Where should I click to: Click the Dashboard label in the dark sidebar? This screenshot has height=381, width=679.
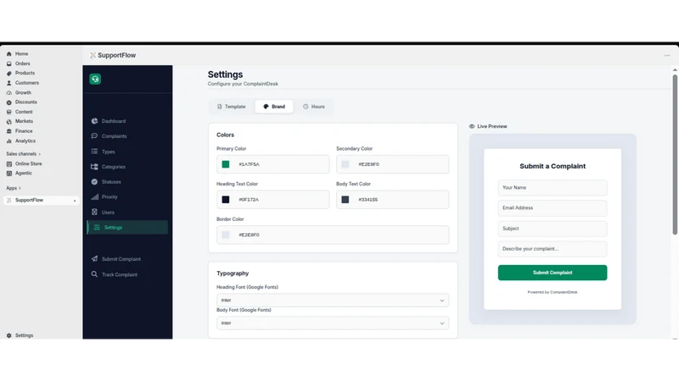[x=114, y=121]
